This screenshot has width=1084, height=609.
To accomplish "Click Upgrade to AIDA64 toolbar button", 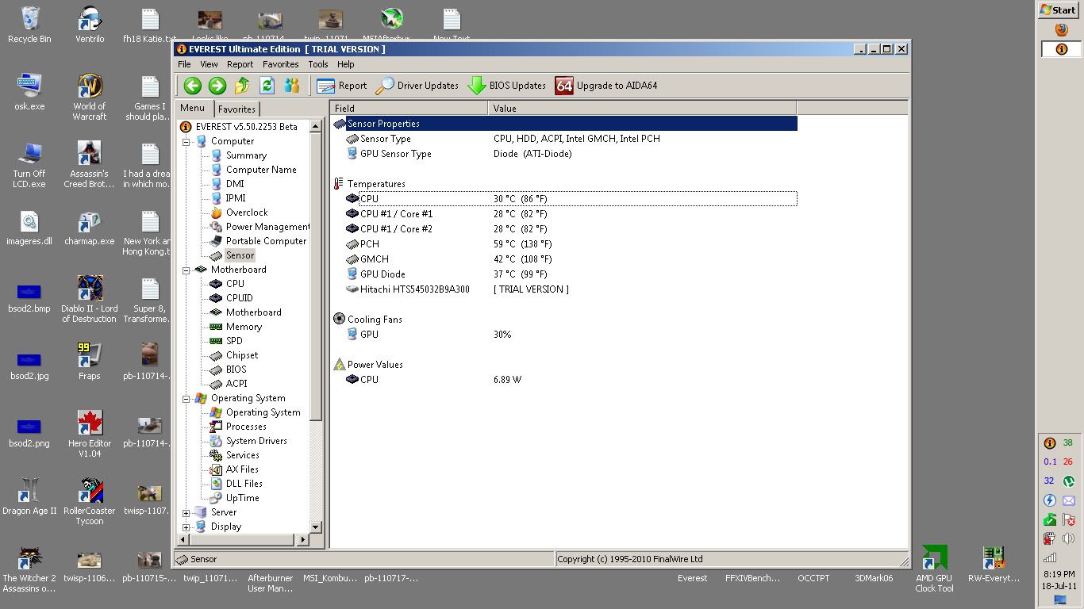I will click(607, 86).
